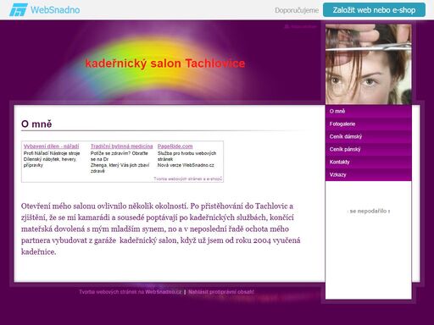Click 'Potíže se zdravím? Obraťte' ad text

[x=120, y=153]
